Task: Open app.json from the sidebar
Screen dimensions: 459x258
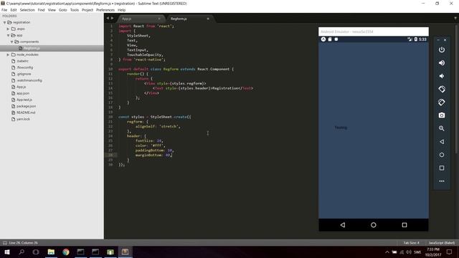Action: click(23, 93)
